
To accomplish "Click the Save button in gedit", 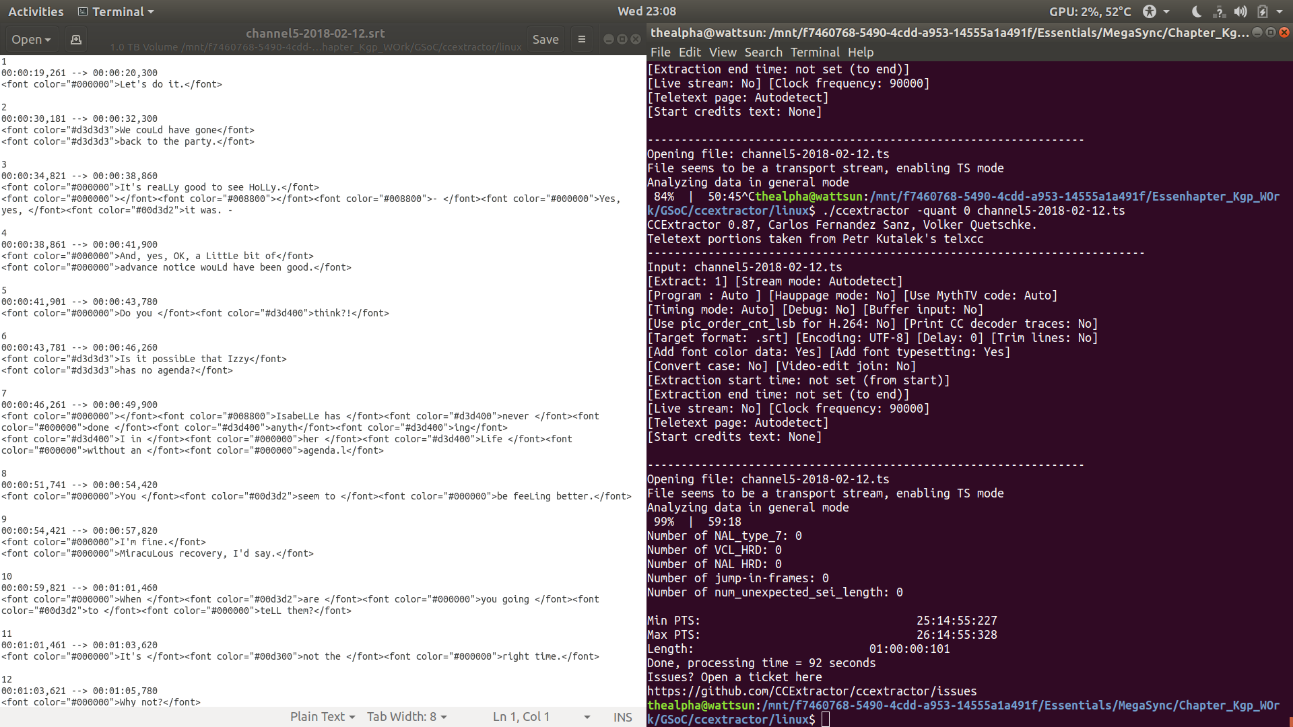I will 545,40.
